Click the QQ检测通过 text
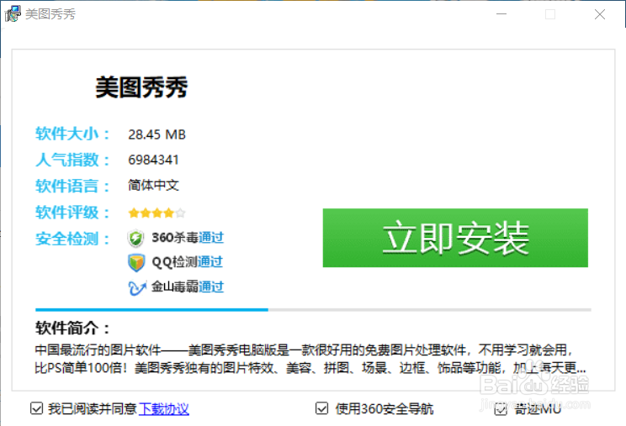 coord(188,262)
